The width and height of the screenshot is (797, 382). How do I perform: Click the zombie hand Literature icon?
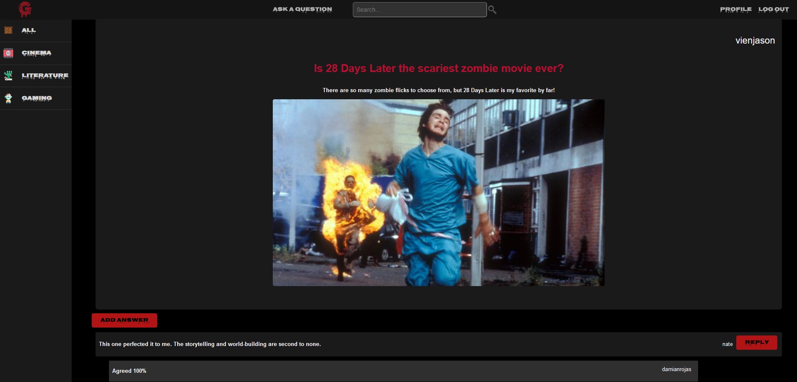[8, 76]
